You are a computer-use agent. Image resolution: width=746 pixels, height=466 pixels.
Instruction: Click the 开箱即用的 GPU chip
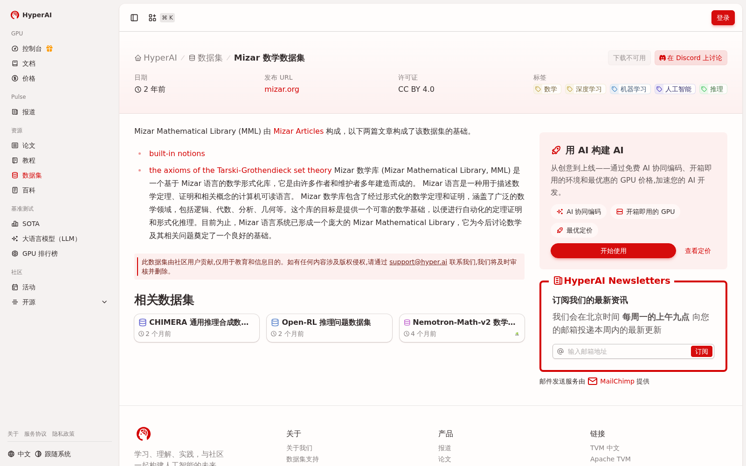[x=645, y=212]
